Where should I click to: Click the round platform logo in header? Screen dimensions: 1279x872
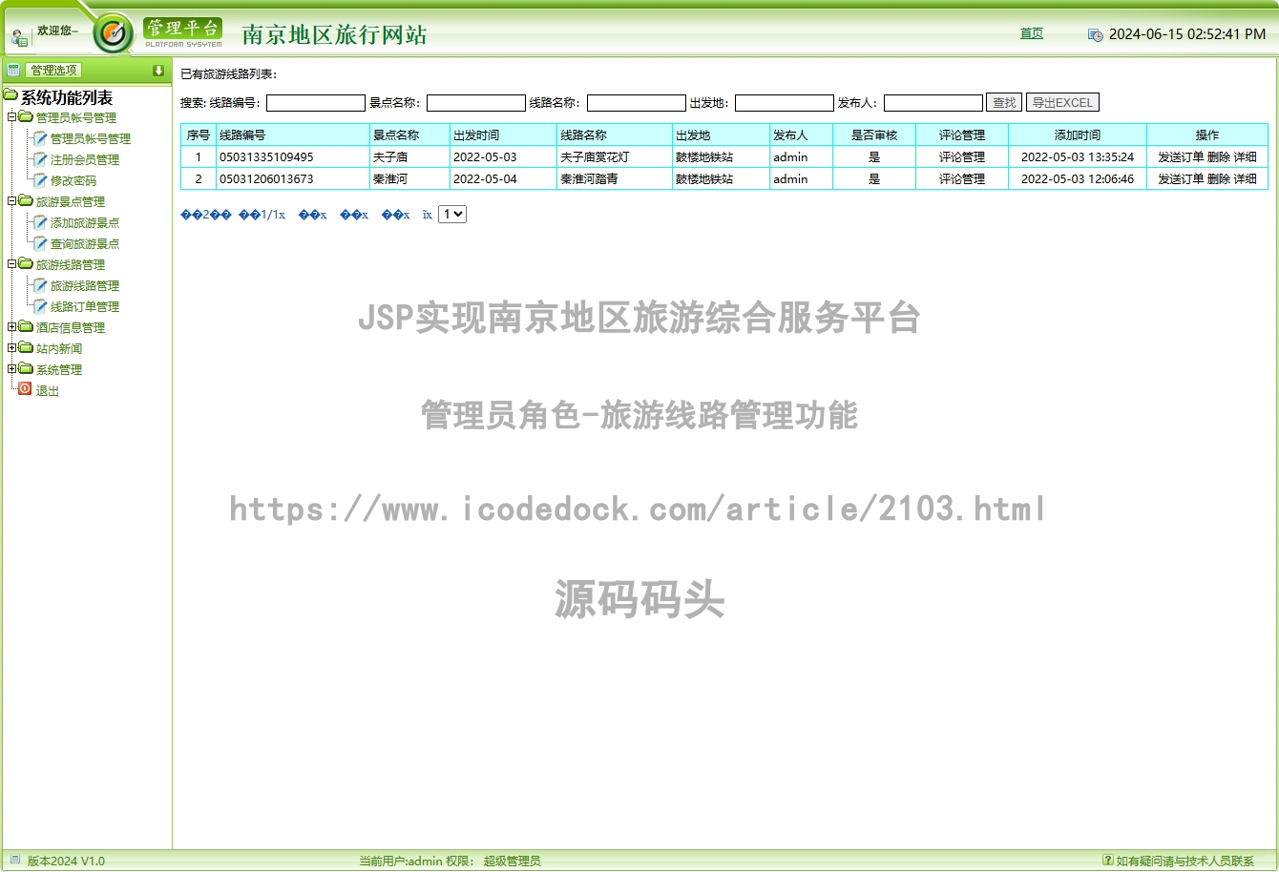[x=114, y=33]
